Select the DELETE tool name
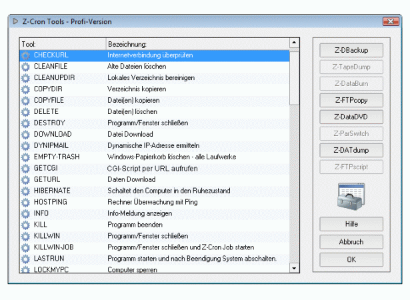This screenshot has height=300, width=410. tap(46, 112)
